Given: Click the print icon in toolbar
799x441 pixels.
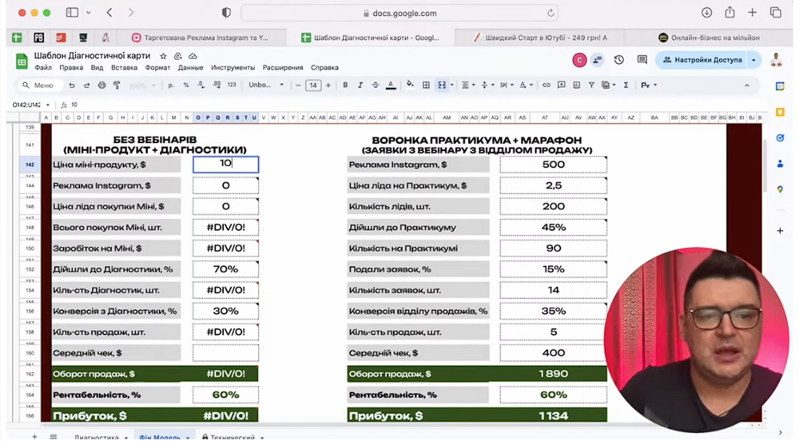Looking at the screenshot, I should point(101,85).
